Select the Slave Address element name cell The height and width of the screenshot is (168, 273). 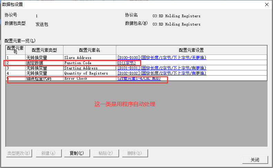[78, 58]
